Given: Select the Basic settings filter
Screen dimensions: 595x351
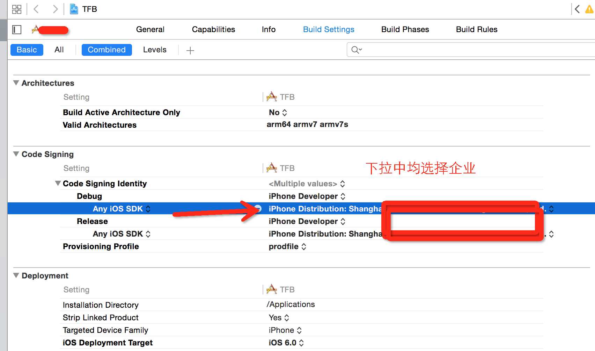Looking at the screenshot, I should point(27,50).
